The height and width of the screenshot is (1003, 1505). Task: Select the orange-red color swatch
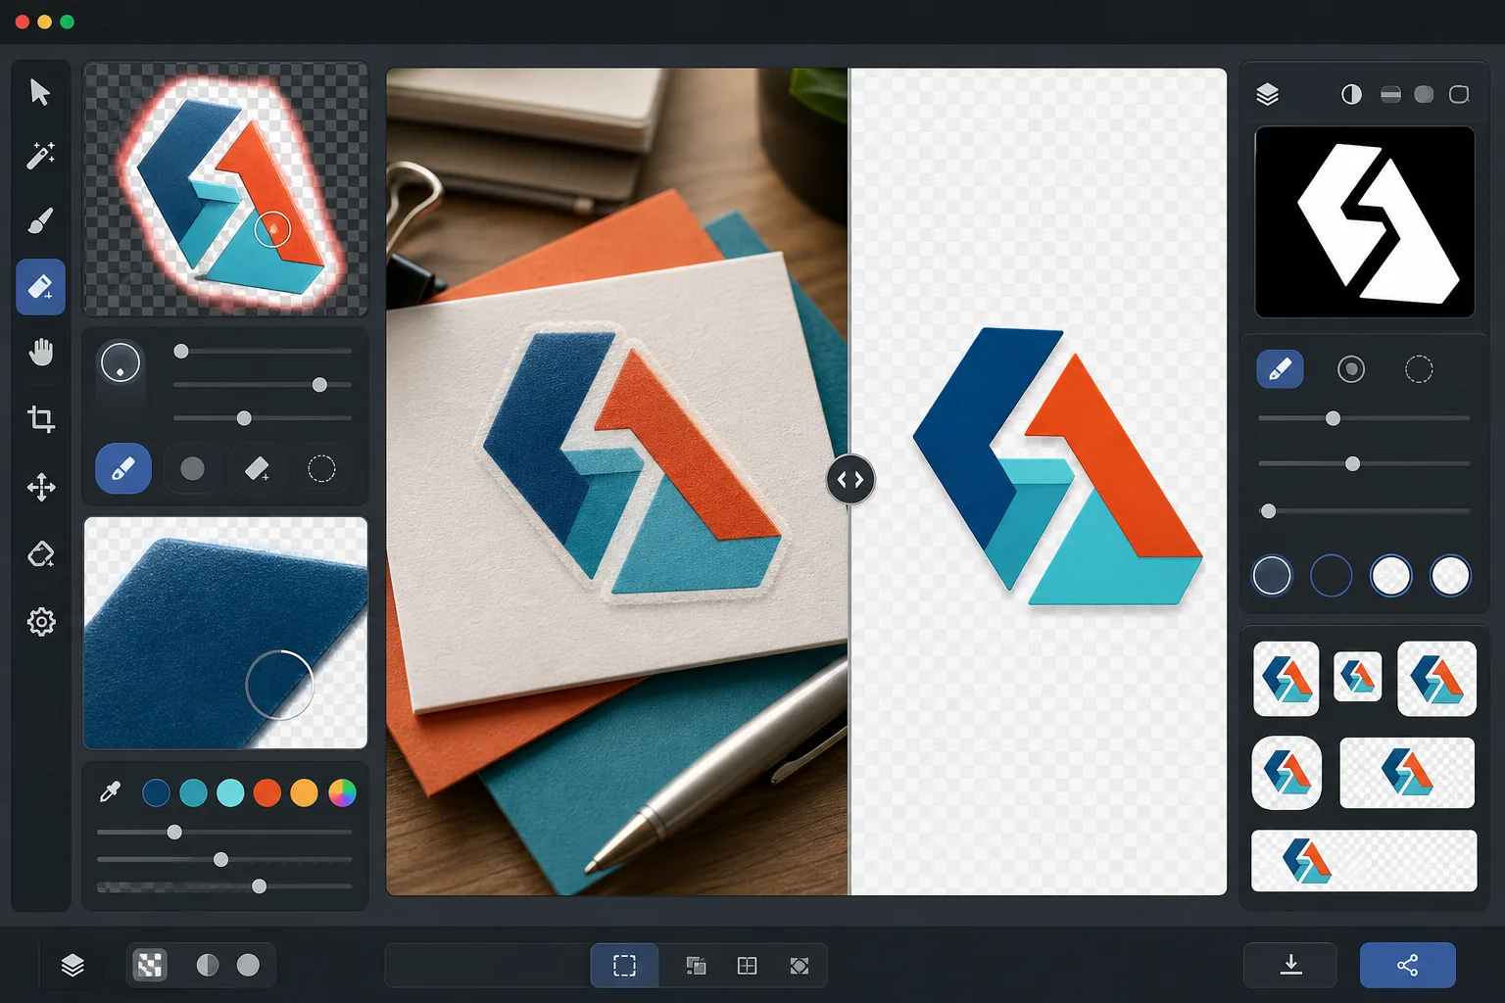coord(267,792)
